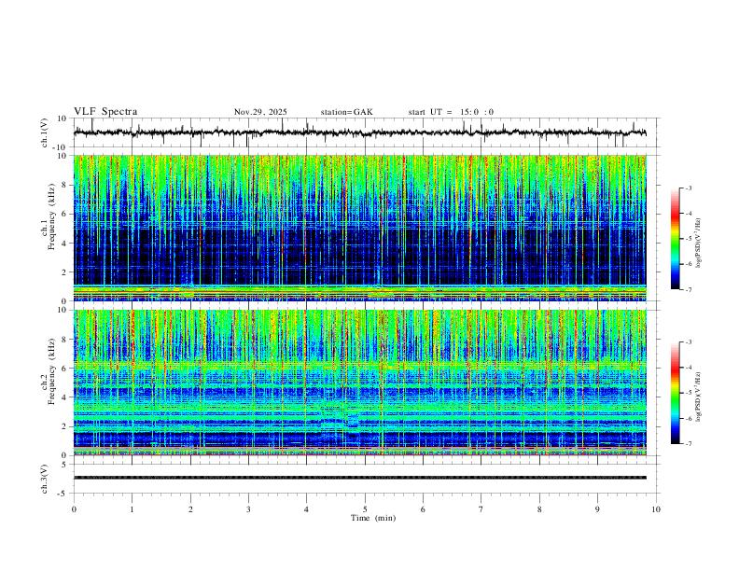Click the 'ch.3(V)' axis label
739x571 pixels.
pos(45,479)
